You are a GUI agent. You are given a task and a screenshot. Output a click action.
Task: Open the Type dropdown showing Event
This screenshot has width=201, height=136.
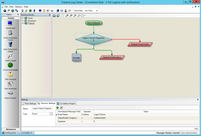(42, 114)
